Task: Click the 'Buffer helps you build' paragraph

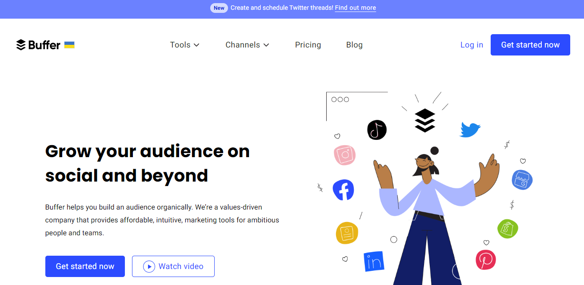Action: tap(162, 220)
